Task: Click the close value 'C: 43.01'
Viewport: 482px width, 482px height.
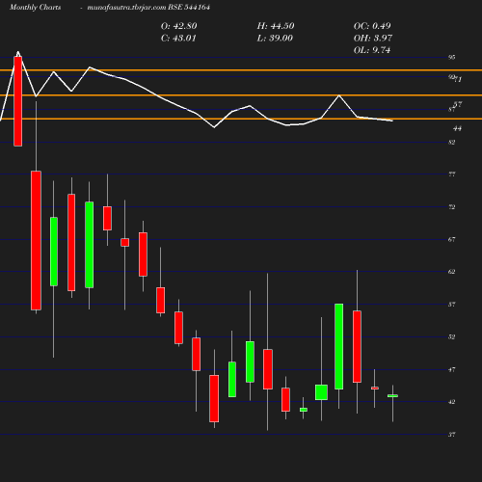Action: [178, 38]
